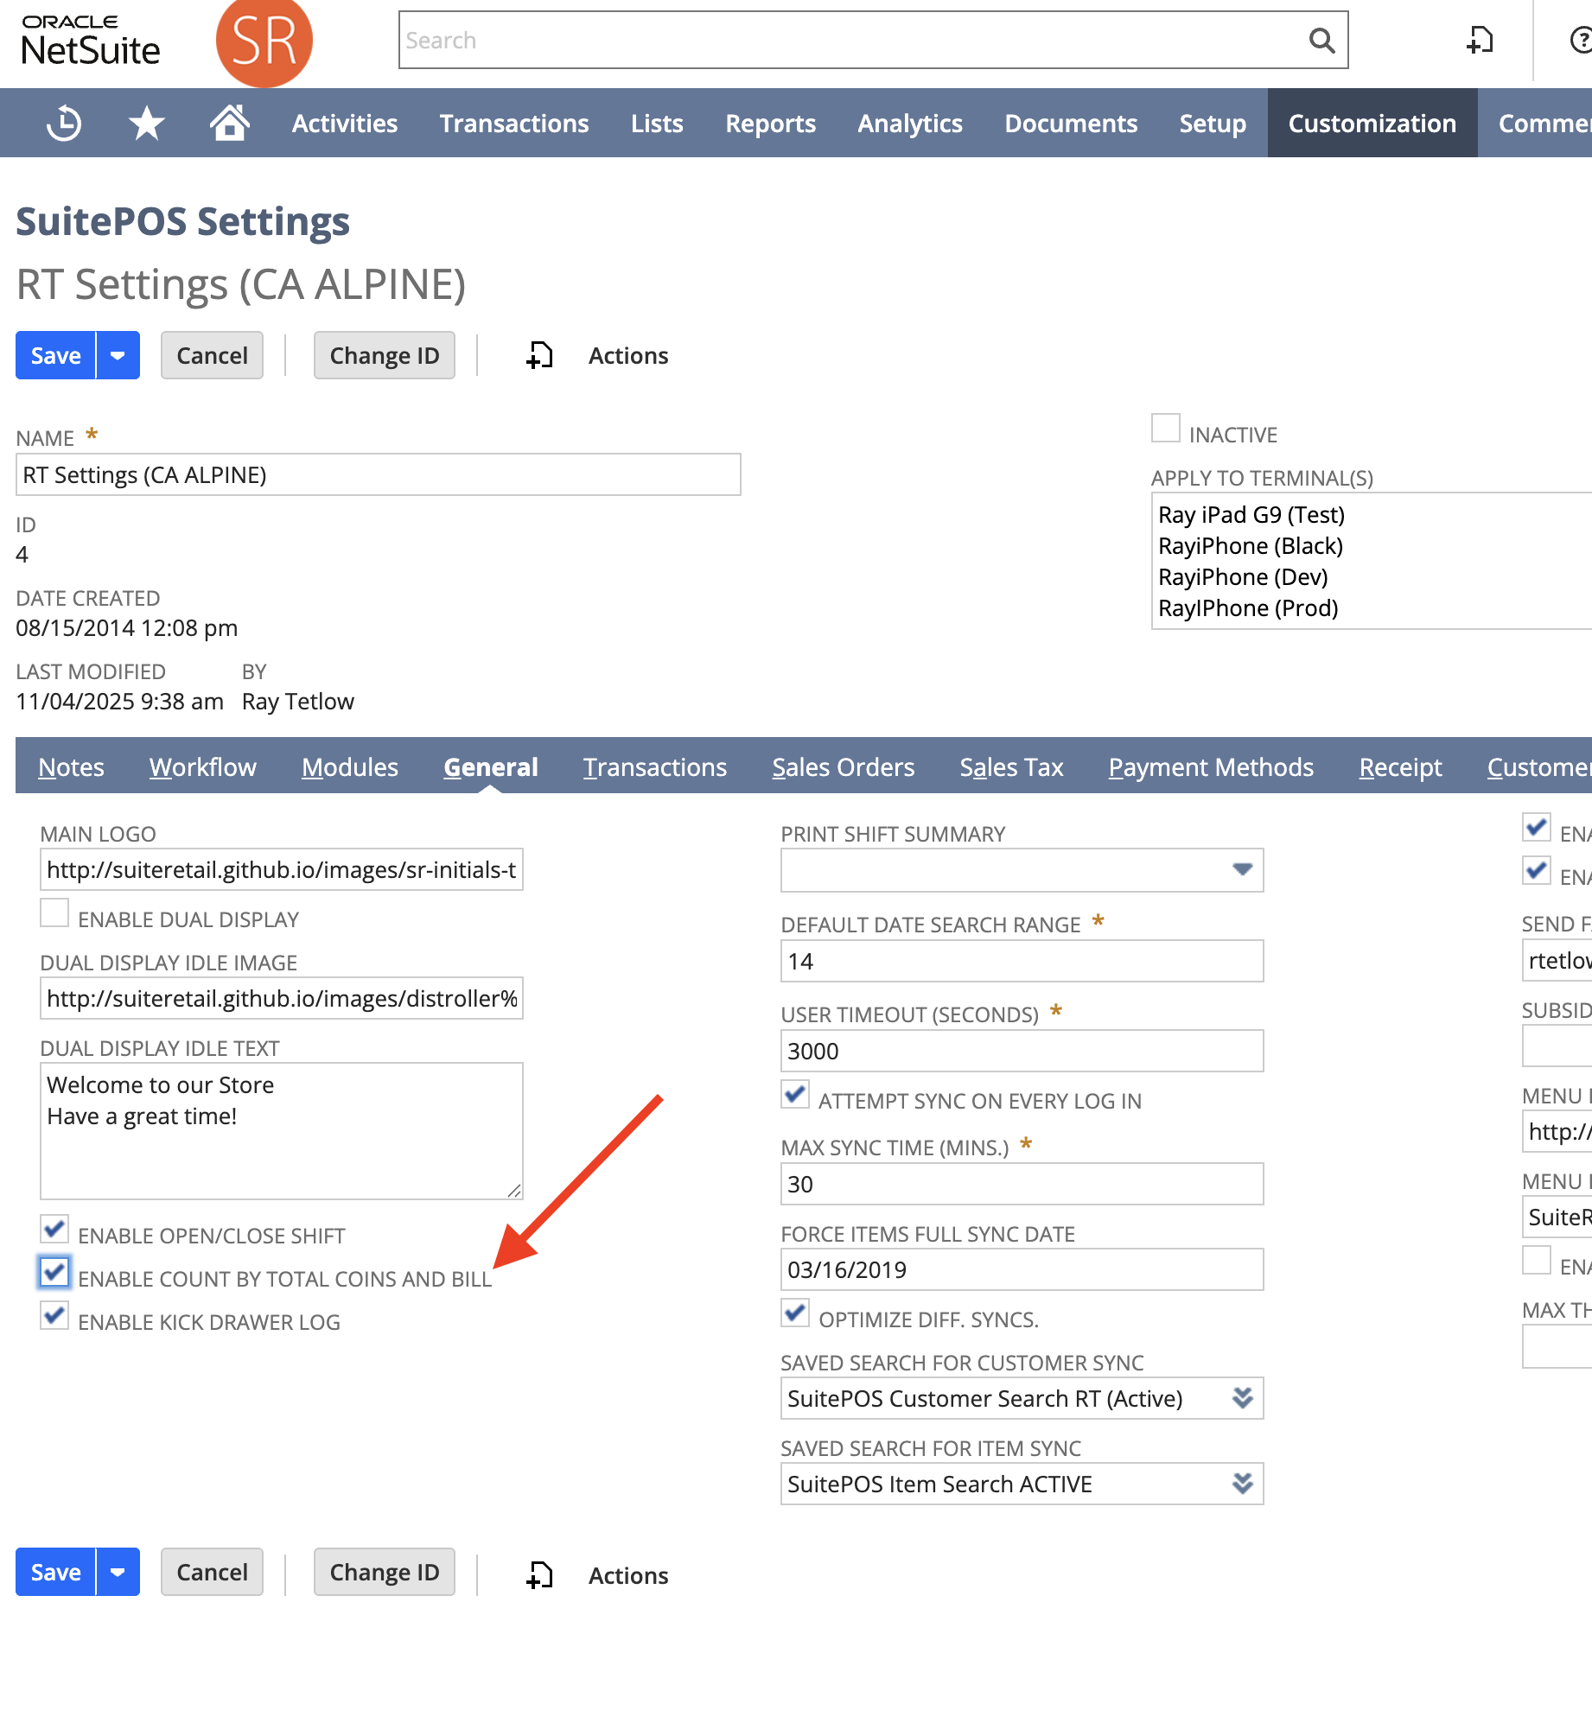Image resolution: width=1592 pixels, height=1723 pixels.
Task: Enable the Dual Display checkbox
Action: pos(54,914)
